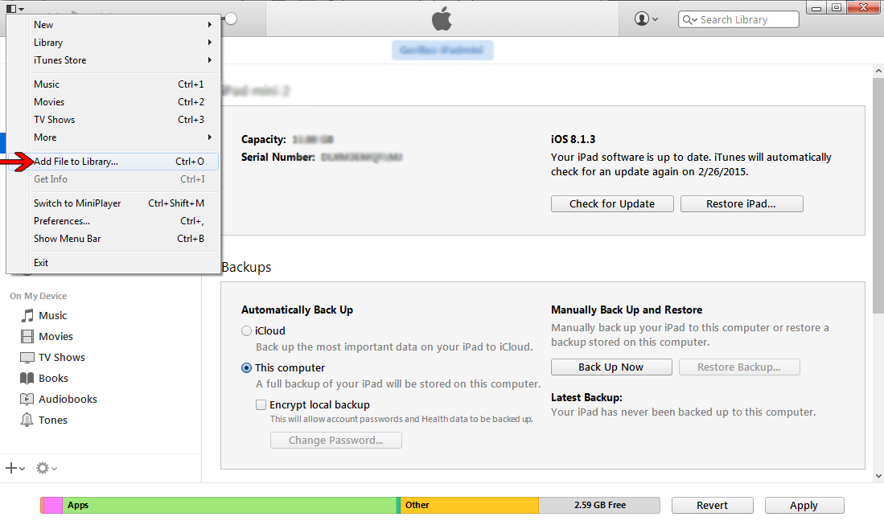Click the plus add icon
This screenshot has height=525, width=884.
(x=11, y=468)
